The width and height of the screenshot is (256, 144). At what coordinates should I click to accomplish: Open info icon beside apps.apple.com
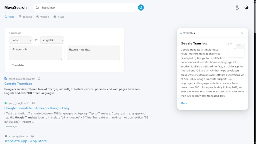(x=33, y=136)
